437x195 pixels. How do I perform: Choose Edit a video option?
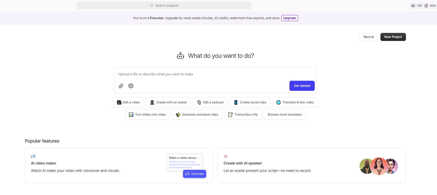click(129, 102)
